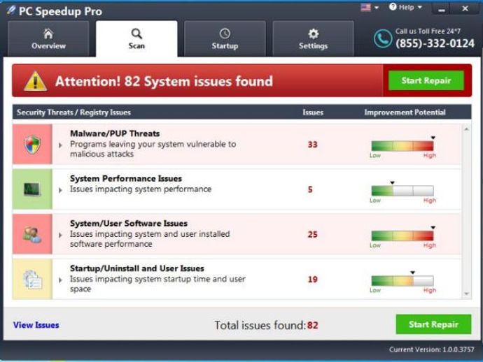The width and height of the screenshot is (483, 362).
Task: Click the Malware/PUP Threats shield icon
Action: [x=32, y=144]
